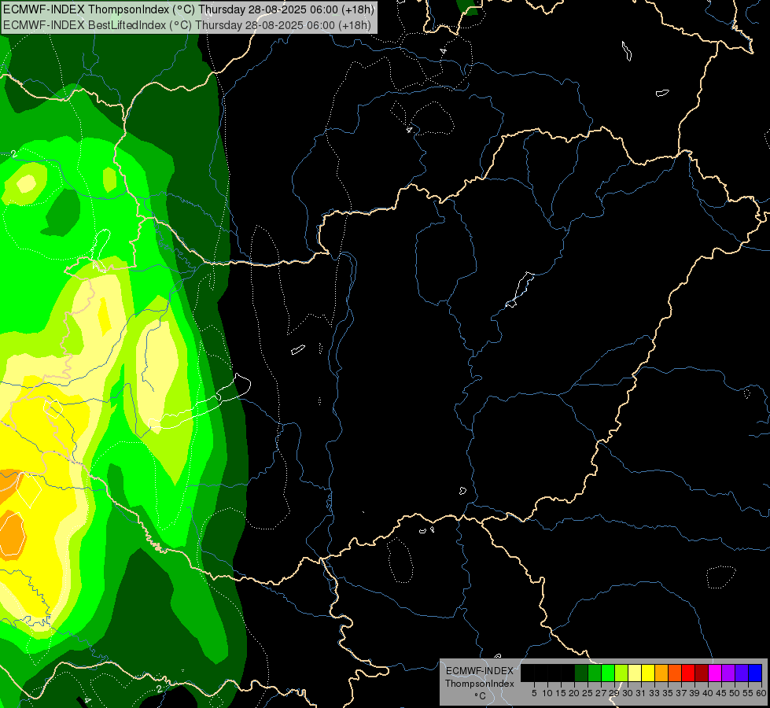The height and width of the screenshot is (708, 770).
Task: Click the ThompsonIndex label in the legend
Action: coord(480,684)
